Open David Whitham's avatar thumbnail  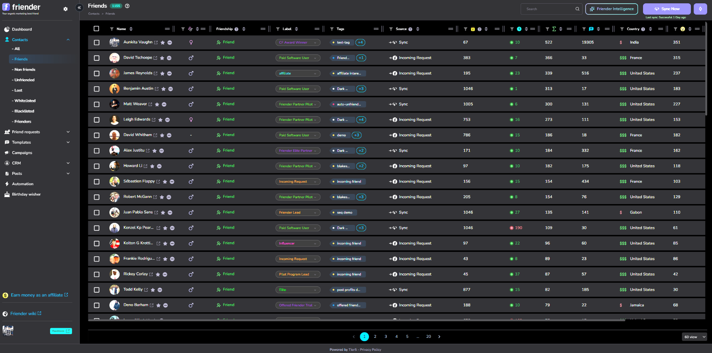click(114, 135)
